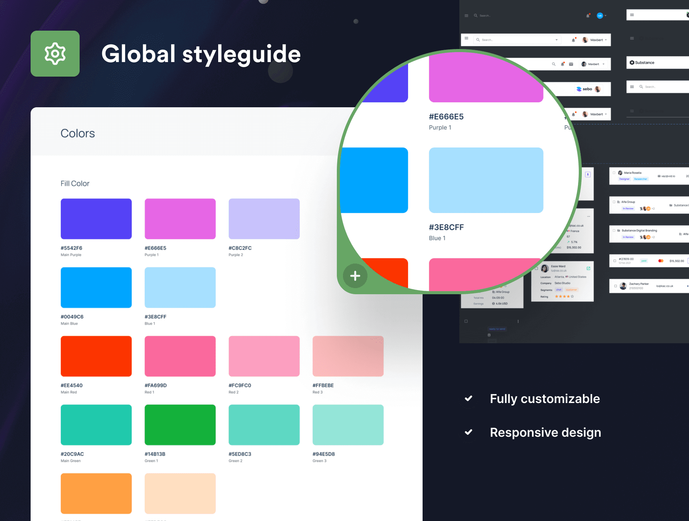Check the Zachary Parker row checkbox
This screenshot has height=521, width=689.
point(616,286)
